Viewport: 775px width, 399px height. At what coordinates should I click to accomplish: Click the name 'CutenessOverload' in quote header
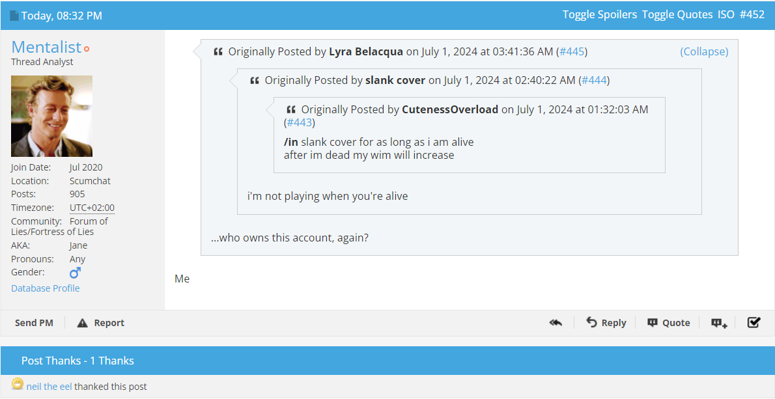click(450, 109)
